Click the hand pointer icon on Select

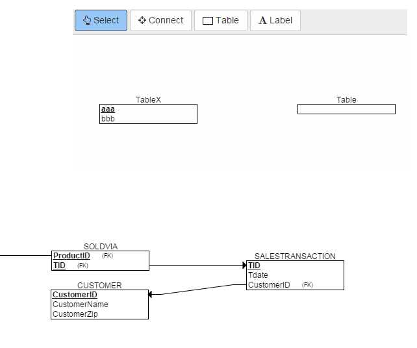(87, 20)
